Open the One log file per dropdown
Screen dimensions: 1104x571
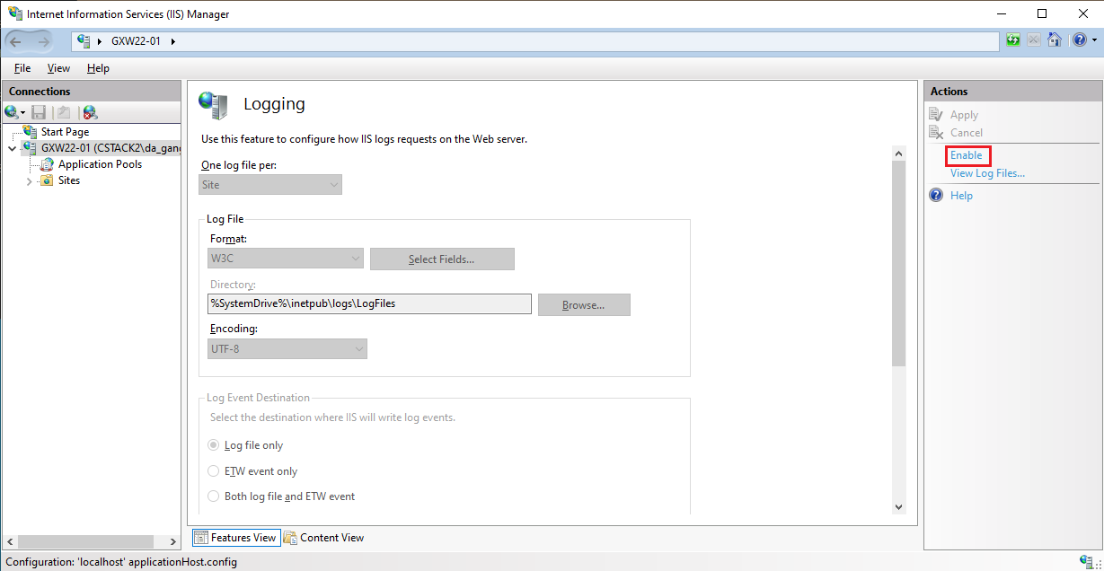pos(270,185)
